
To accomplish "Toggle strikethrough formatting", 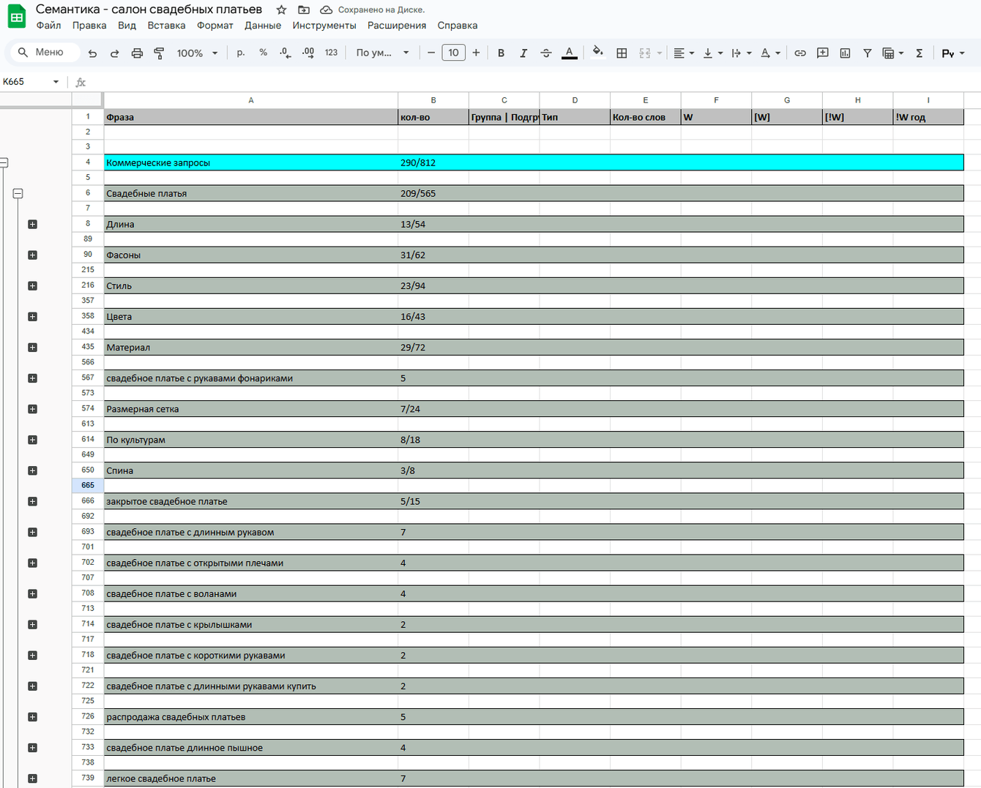I will [x=546, y=53].
